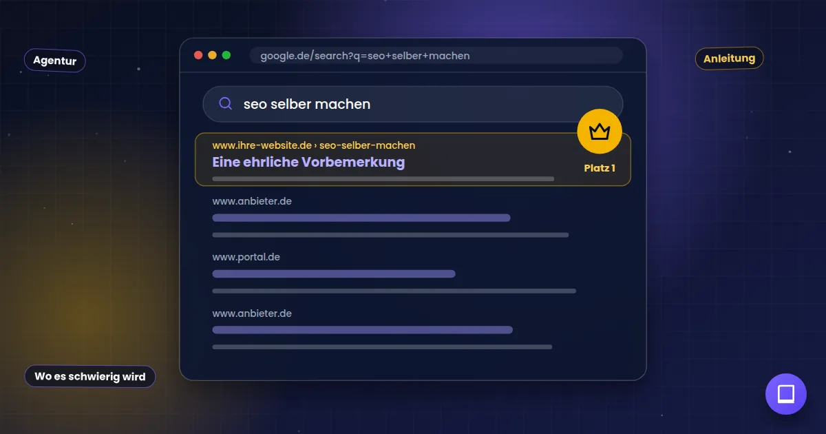
Task: Click the google.de address bar
Action: 436,56
